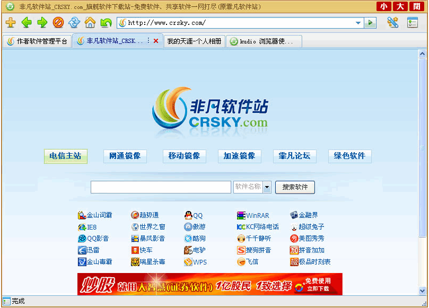The width and height of the screenshot is (429, 308).
Task: Click the 瑞星杀毒 icon link
Action: 148,262
